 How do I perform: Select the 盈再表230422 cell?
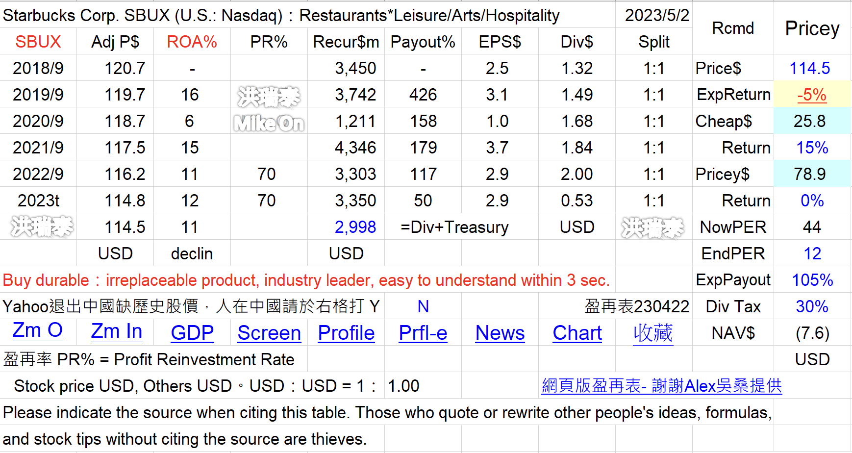point(637,306)
